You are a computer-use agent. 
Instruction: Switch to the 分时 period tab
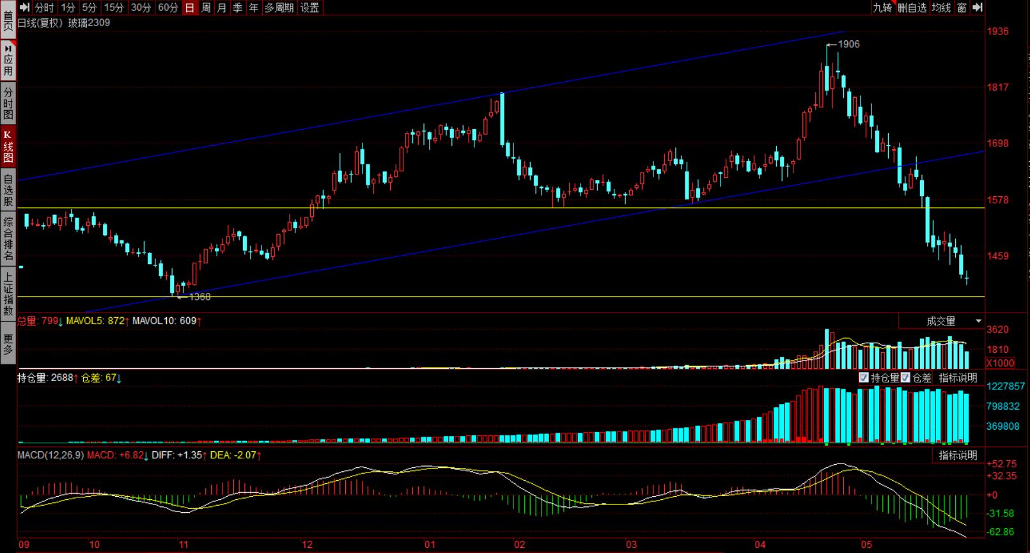(45, 8)
